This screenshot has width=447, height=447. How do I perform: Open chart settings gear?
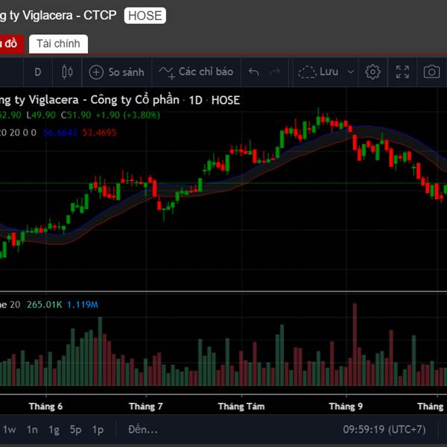[x=372, y=72]
